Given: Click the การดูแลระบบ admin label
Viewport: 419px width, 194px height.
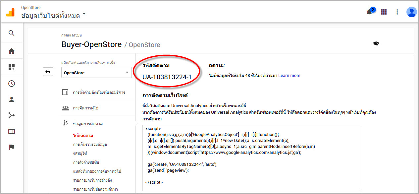Looking at the screenshot, I should point(71,35).
